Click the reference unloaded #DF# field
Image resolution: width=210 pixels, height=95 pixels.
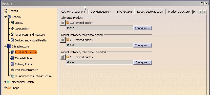pos(99,62)
